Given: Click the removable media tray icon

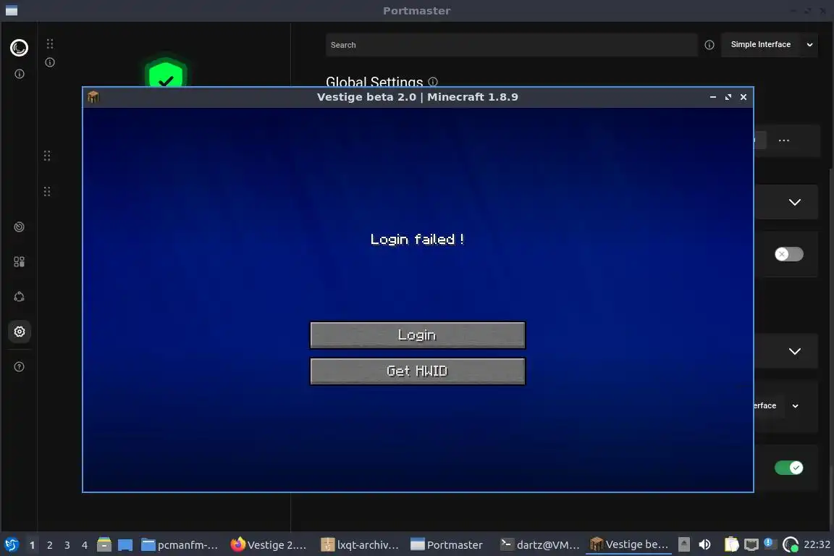Looking at the screenshot, I should pos(684,544).
